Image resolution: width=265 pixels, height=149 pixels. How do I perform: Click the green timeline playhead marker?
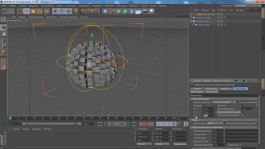[10, 118]
